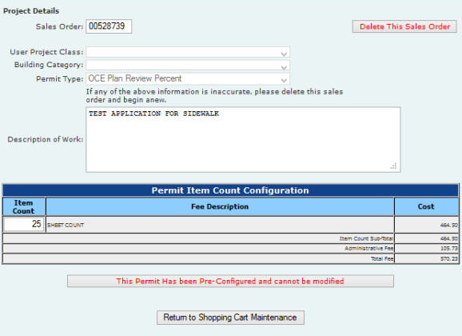462x336 pixels.
Task: Click the Permit Item Count Configuration title bar
Action: 230,190
